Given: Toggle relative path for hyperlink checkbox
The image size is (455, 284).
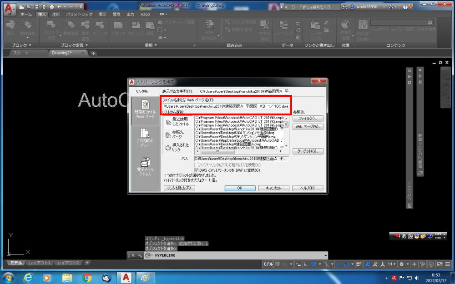Looking at the screenshot, I should (197, 165).
